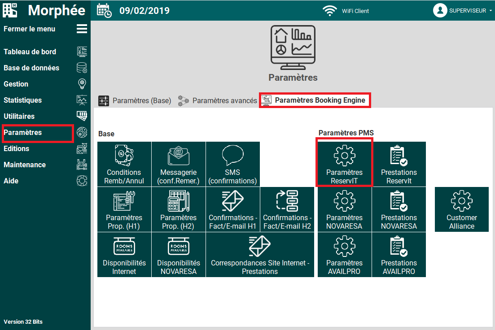Open Paramètres Prop. (H2) tile

[179, 209]
